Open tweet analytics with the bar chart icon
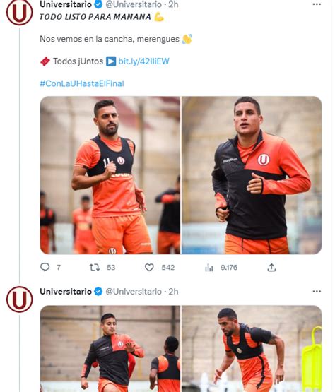 209,268
